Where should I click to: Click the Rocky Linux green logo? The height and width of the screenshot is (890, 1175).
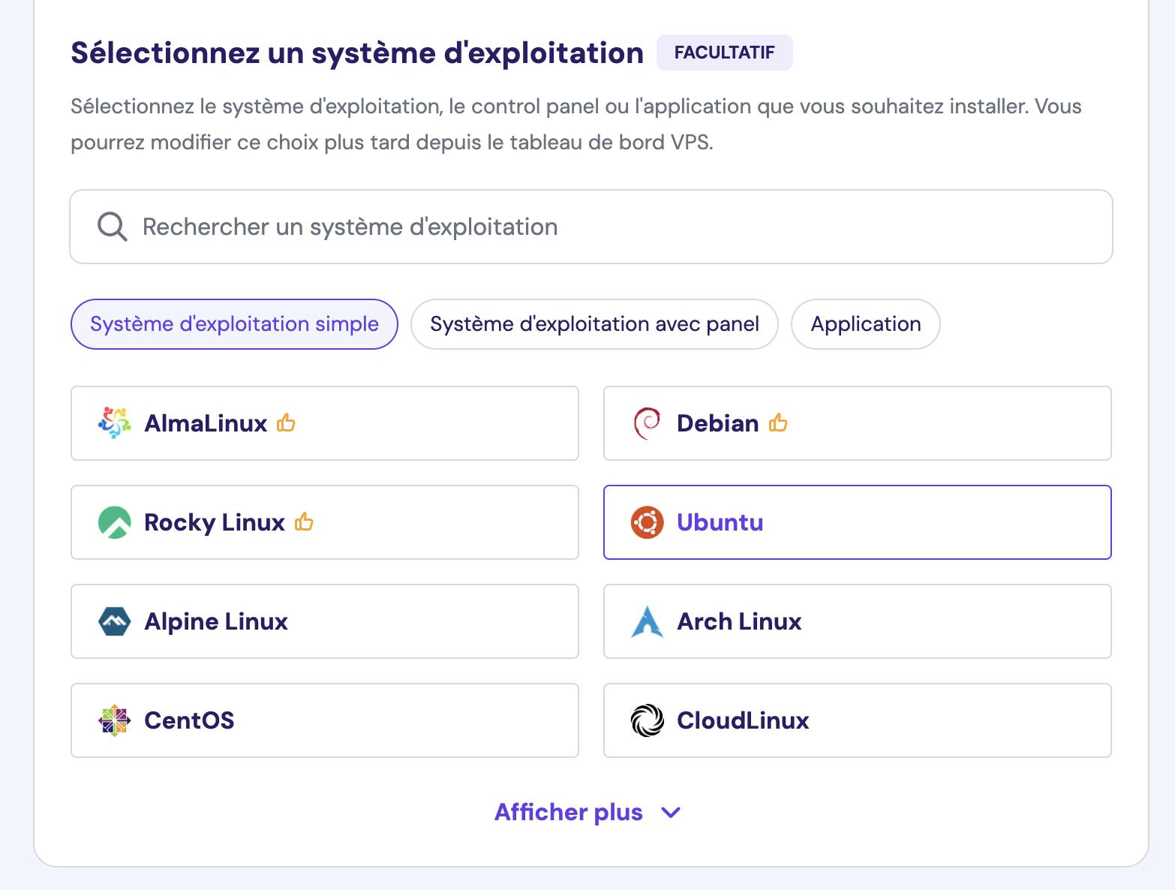pos(115,522)
